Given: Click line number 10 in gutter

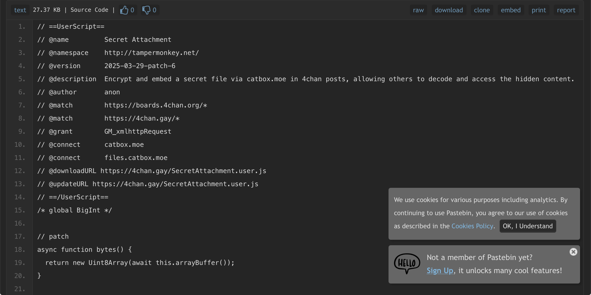Looking at the screenshot, I should 20,145.
